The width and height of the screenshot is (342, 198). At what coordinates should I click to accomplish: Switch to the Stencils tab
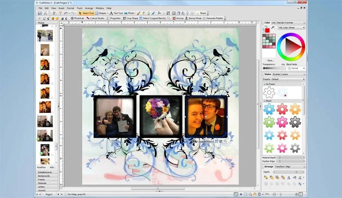tap(280, 22)
